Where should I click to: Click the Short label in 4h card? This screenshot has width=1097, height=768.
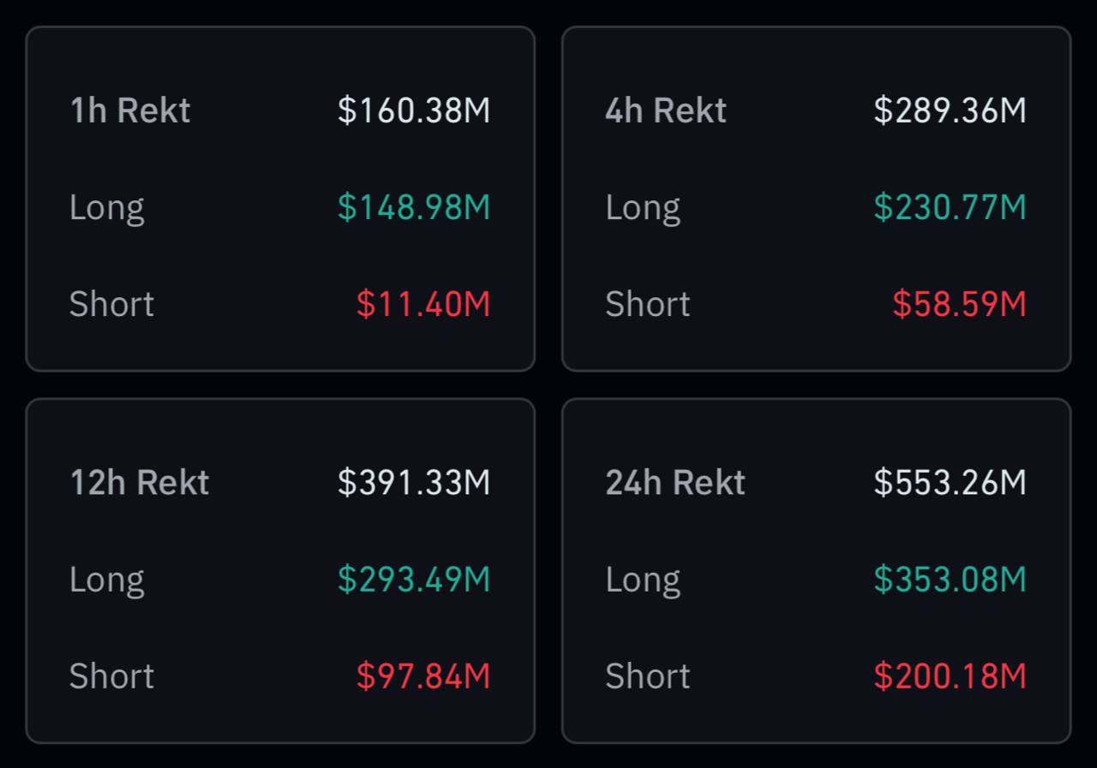pyautogui.click(x=648, y=304)
